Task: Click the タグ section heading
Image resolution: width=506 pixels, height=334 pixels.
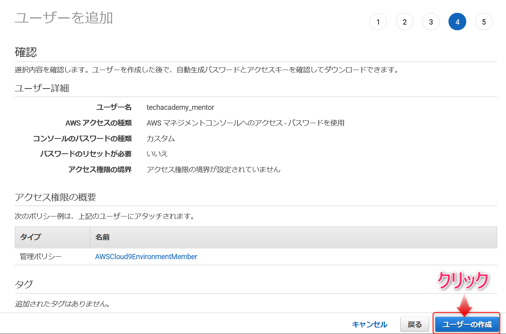Action: [24, 284]
